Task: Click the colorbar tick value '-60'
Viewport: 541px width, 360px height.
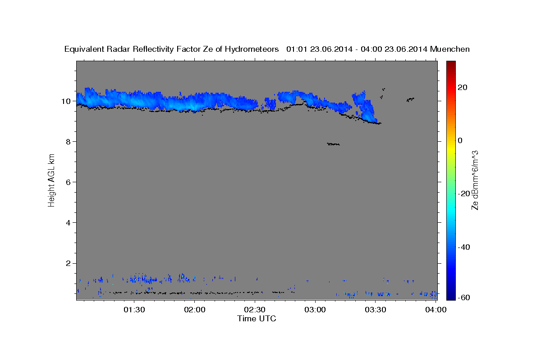Action: pos(464,297)
